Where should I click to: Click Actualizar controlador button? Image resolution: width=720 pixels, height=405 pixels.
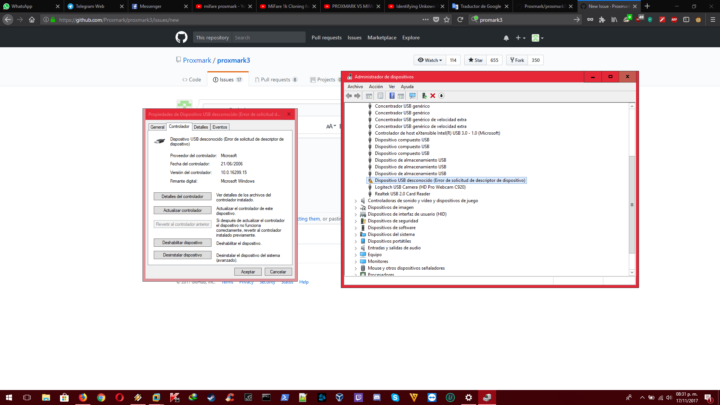click(x=182, y=210)
